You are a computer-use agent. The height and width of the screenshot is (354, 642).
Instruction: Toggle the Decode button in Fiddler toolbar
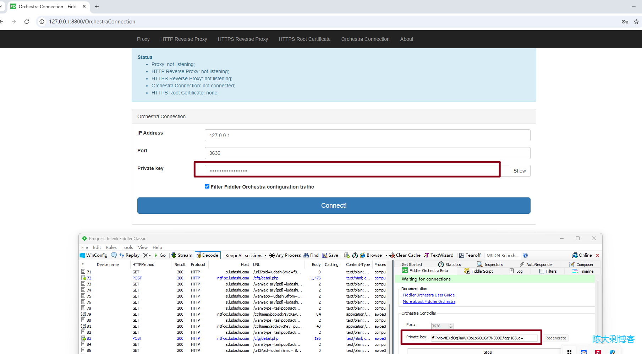207,255
